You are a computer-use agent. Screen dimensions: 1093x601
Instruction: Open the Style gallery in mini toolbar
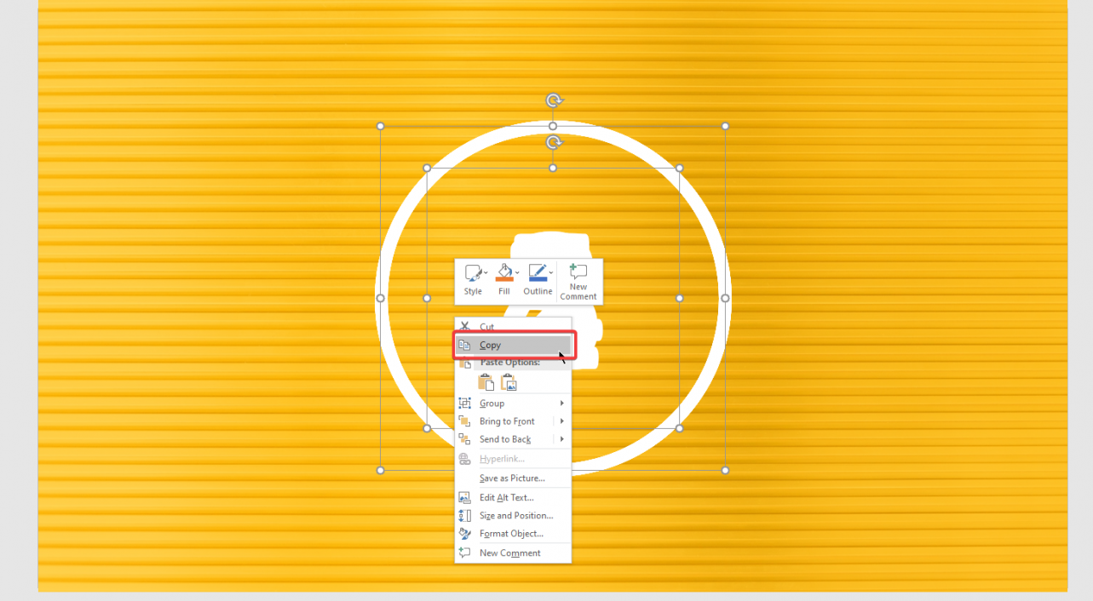(x=472, y=280)
